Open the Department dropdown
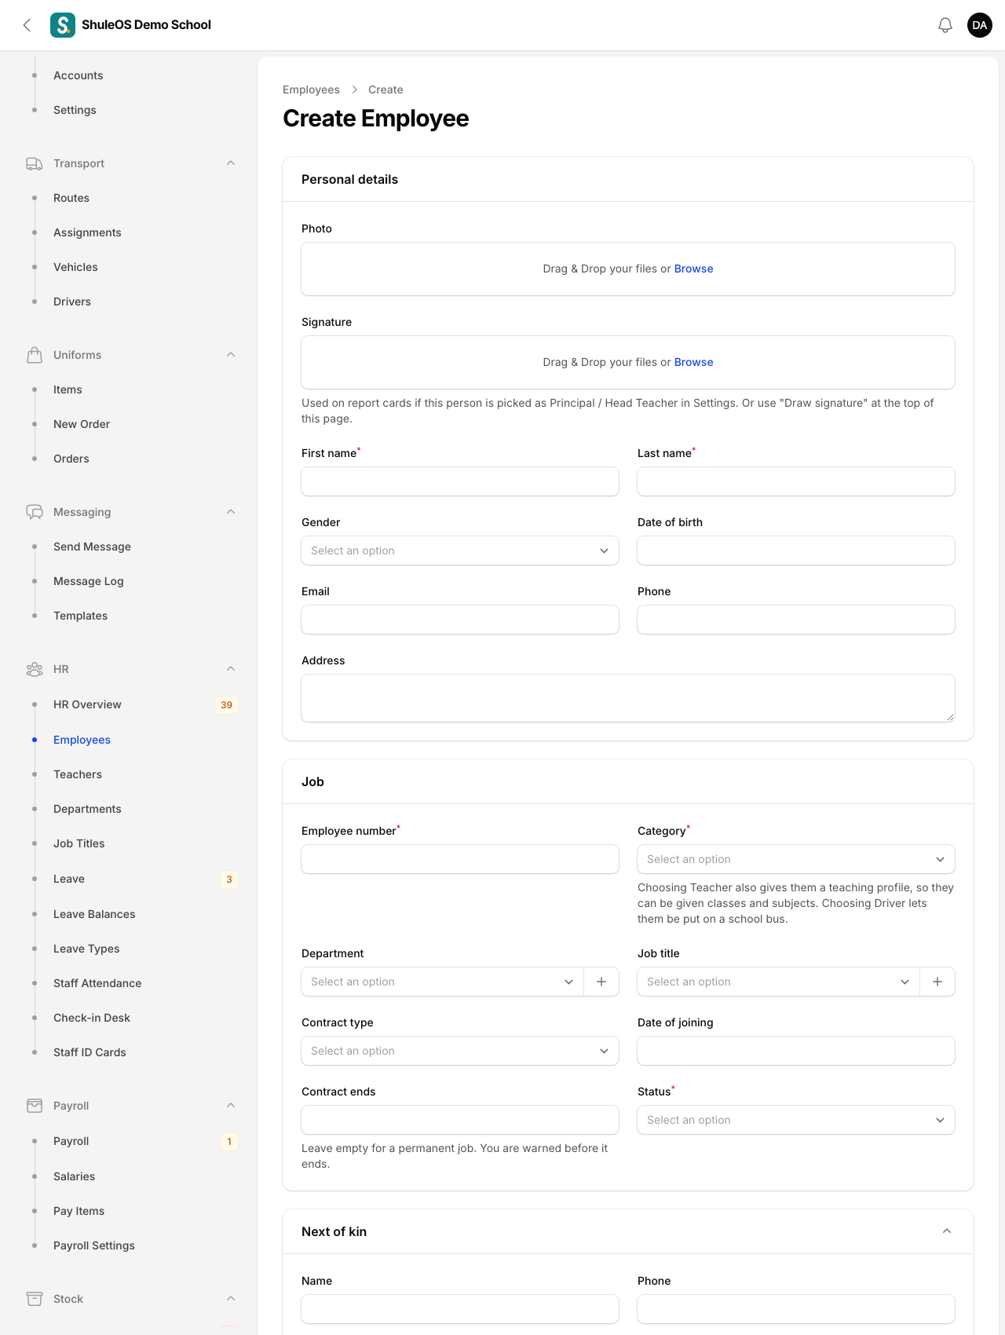Image resolution: width=1005 pixels, height=1335 pixels. [x=442, y=982]
